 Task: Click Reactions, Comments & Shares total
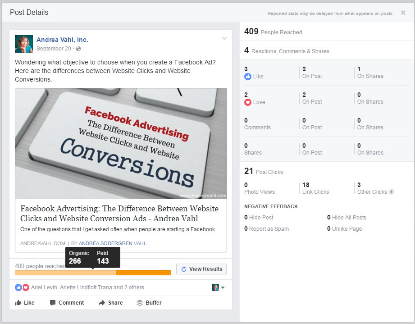click(287, 50)
